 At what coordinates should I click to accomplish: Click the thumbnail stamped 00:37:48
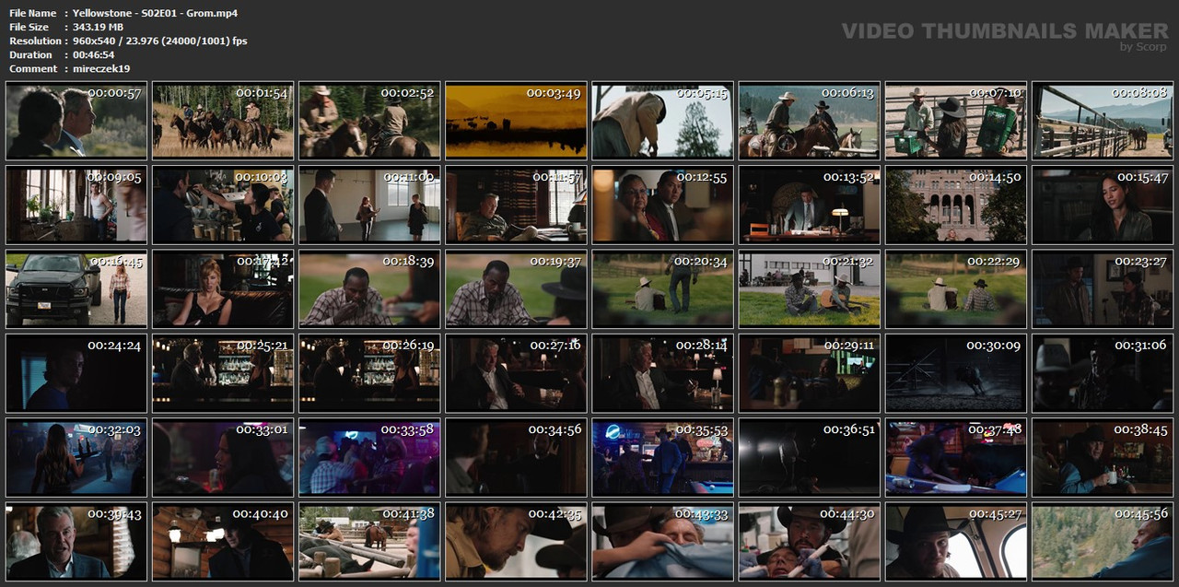click(x=956, y=458)
